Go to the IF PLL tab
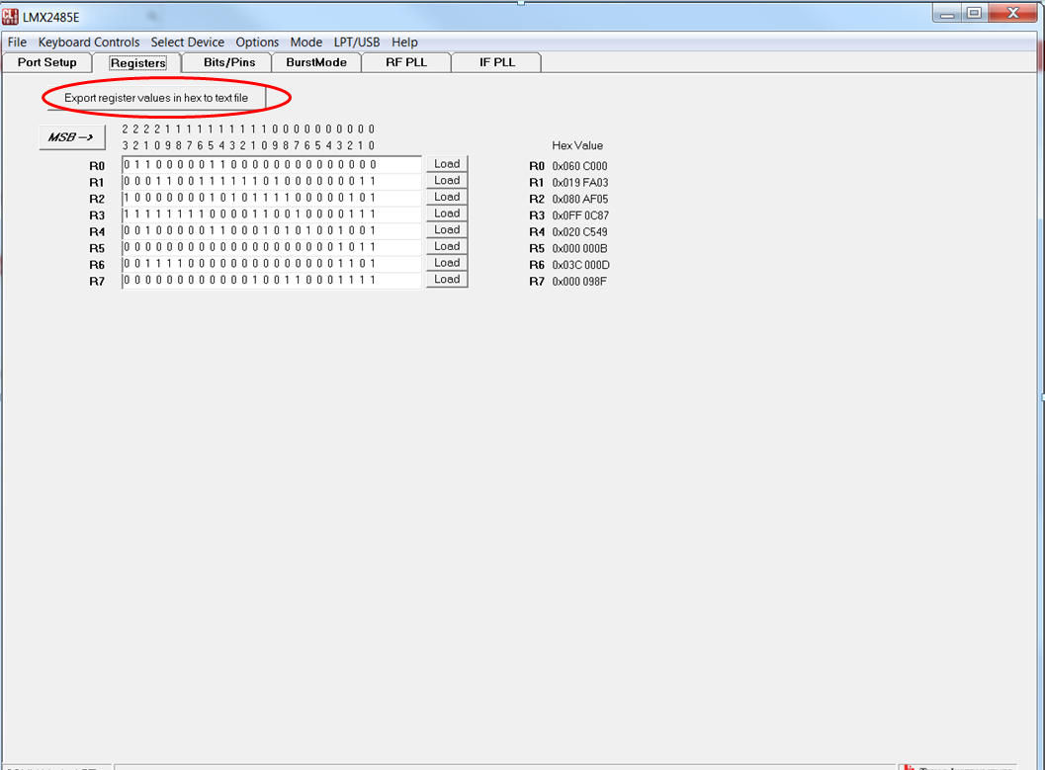 497,62
